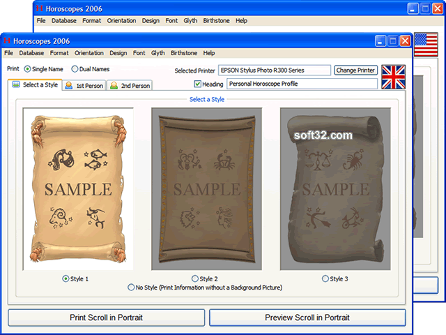Choose the Style 3 radio button

[325, 278]
